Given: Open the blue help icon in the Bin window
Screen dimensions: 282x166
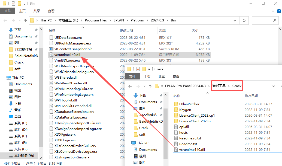Looking at the screenshot, I should pos(278,11).
